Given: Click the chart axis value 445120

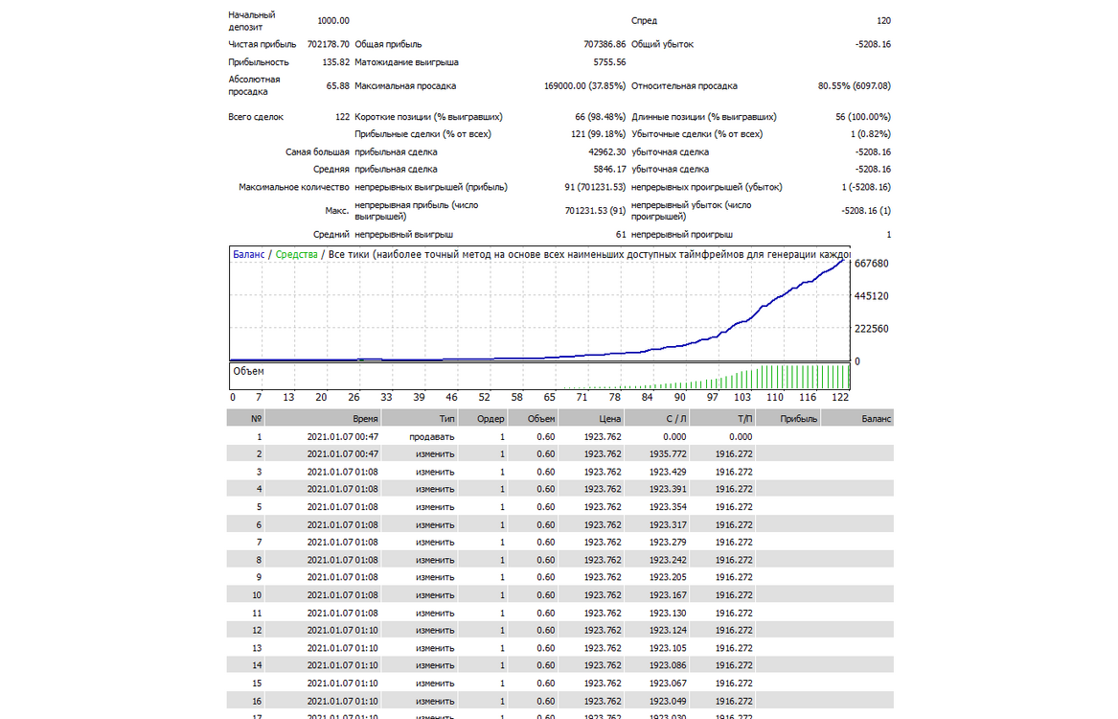Looking at the screenshot, I should pyautogui.click(x=871, y=296).
